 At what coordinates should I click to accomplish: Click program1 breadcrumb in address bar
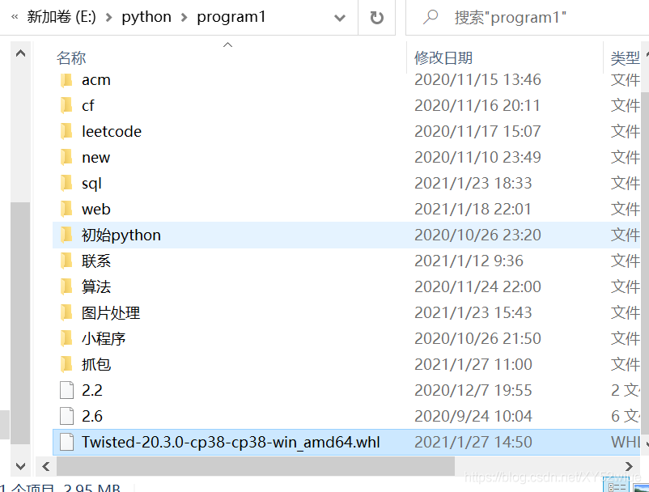pos(231,17)
